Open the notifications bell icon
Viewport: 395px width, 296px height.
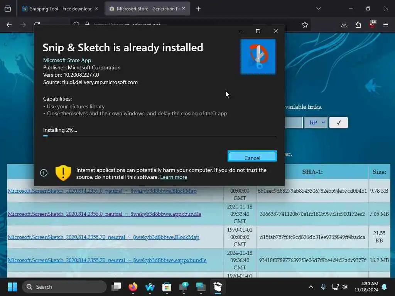(x=385, y=287)
